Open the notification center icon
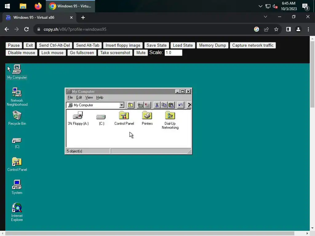 [x=305, y=7]
